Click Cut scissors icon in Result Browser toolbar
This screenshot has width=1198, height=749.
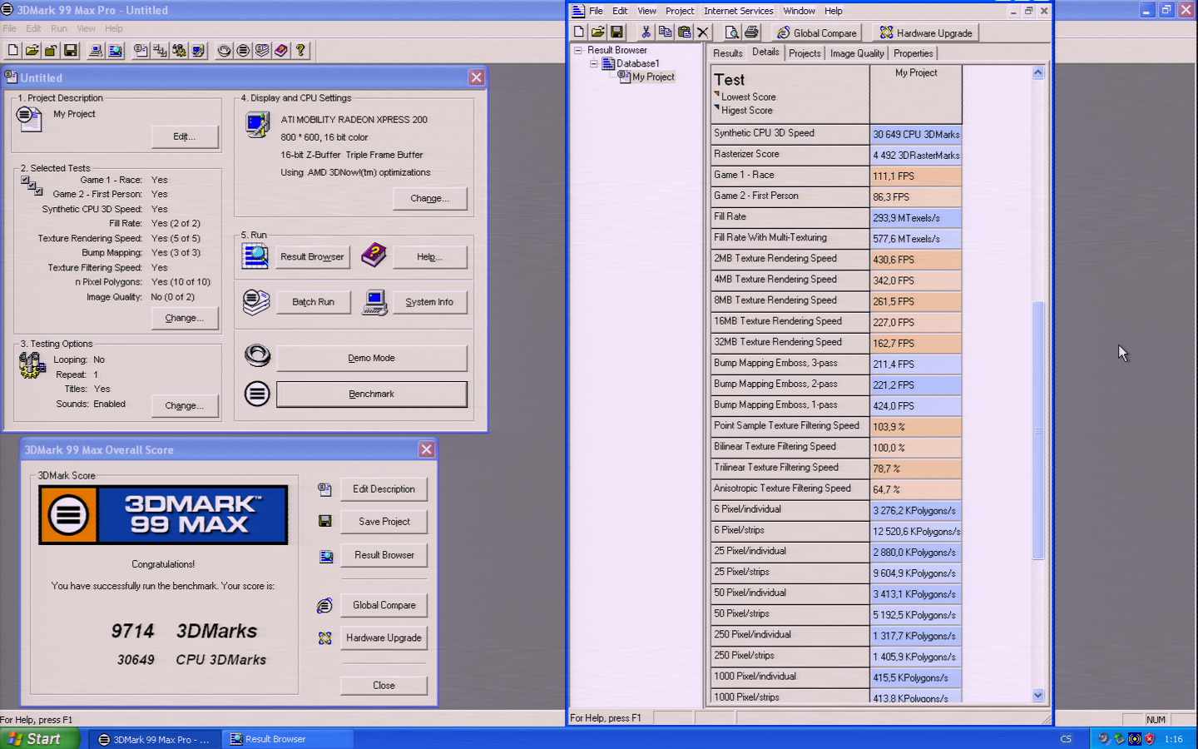click(x=646, y=32)
